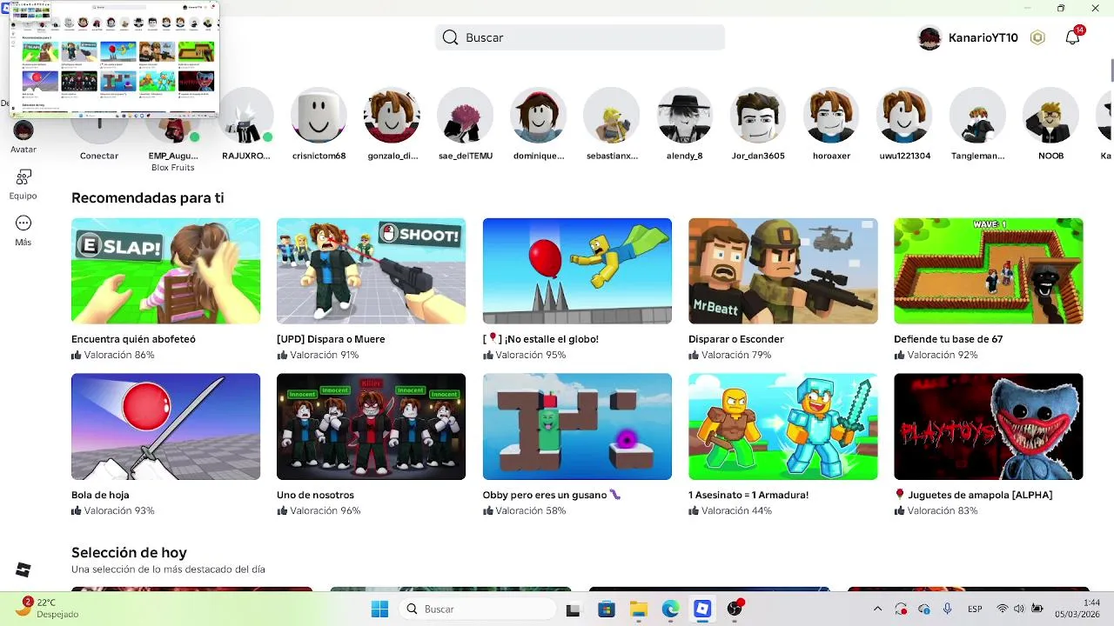1114x626 pixels.
Task: Click the Valoración 44% rating text
Action: (x=736, y=510)
